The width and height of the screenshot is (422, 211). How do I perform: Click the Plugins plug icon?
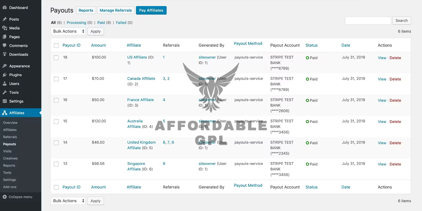tap(5, 75)
